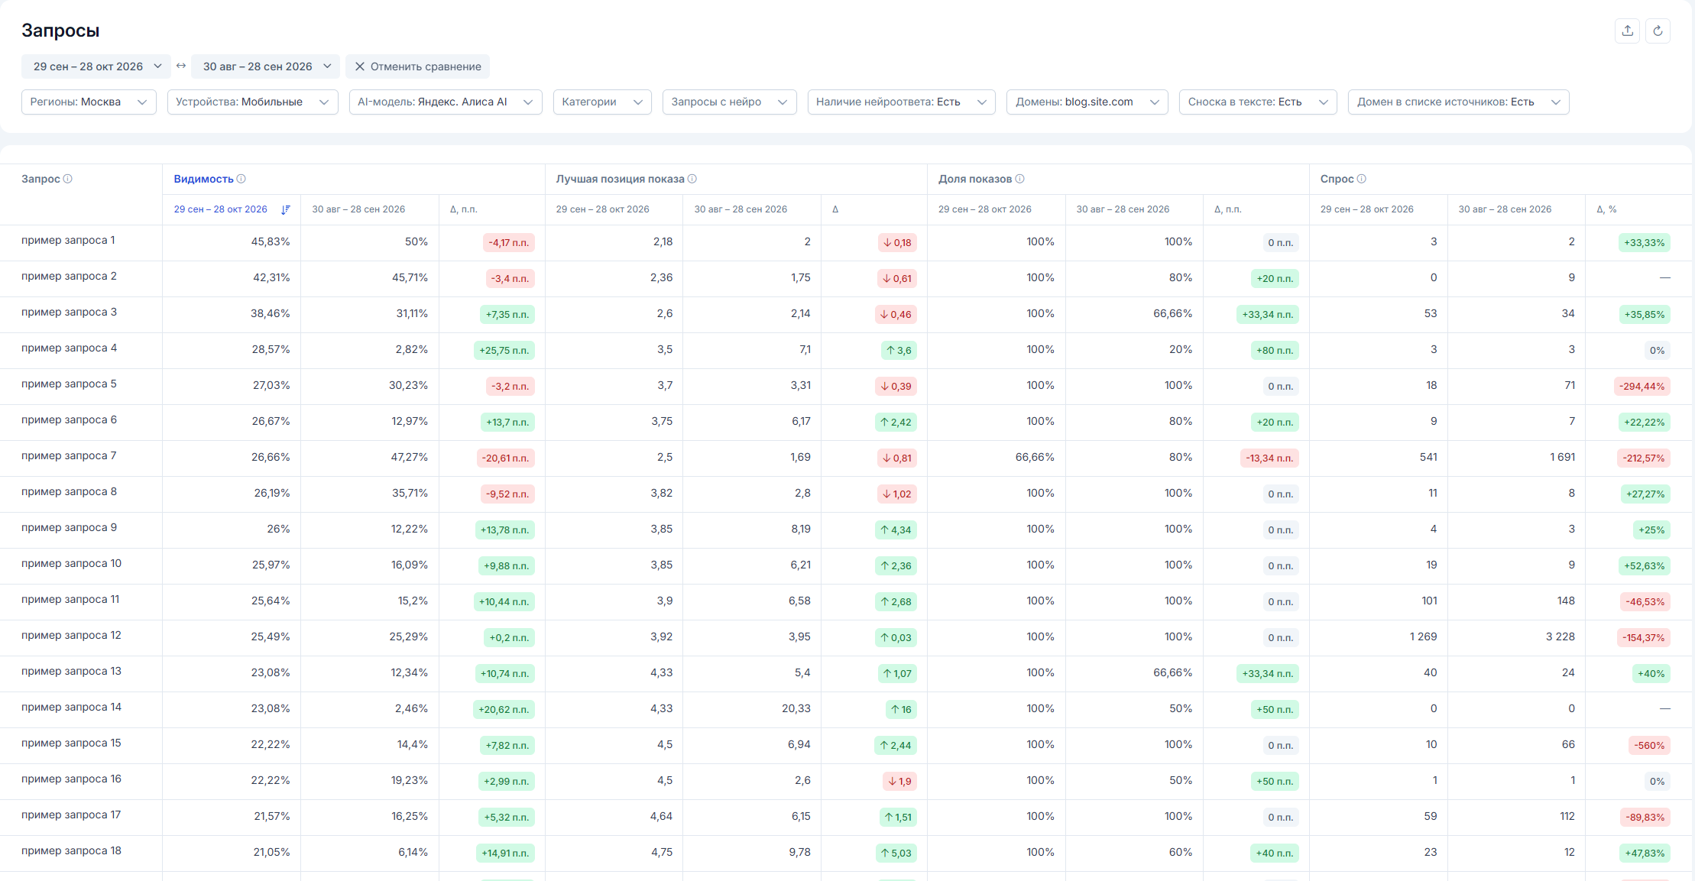Screen dimensions: 1695x881
Task: Cancel comparison with Отменить сравнение
Action: 417,66
